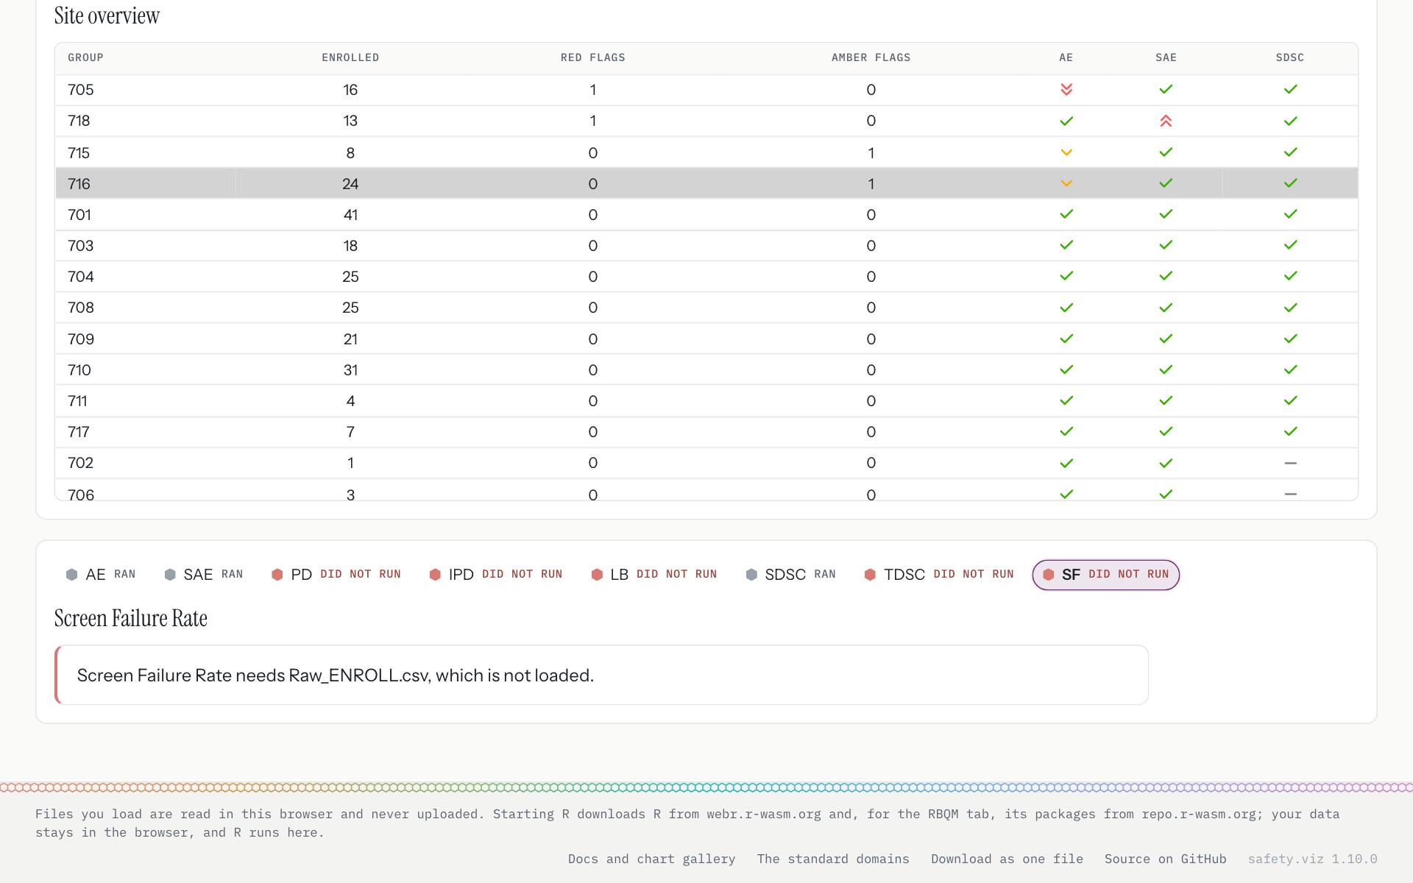Screen dimensions: 1413x883
Task: Click the green AE checkmark for site 711
Action: (1066, 401)
